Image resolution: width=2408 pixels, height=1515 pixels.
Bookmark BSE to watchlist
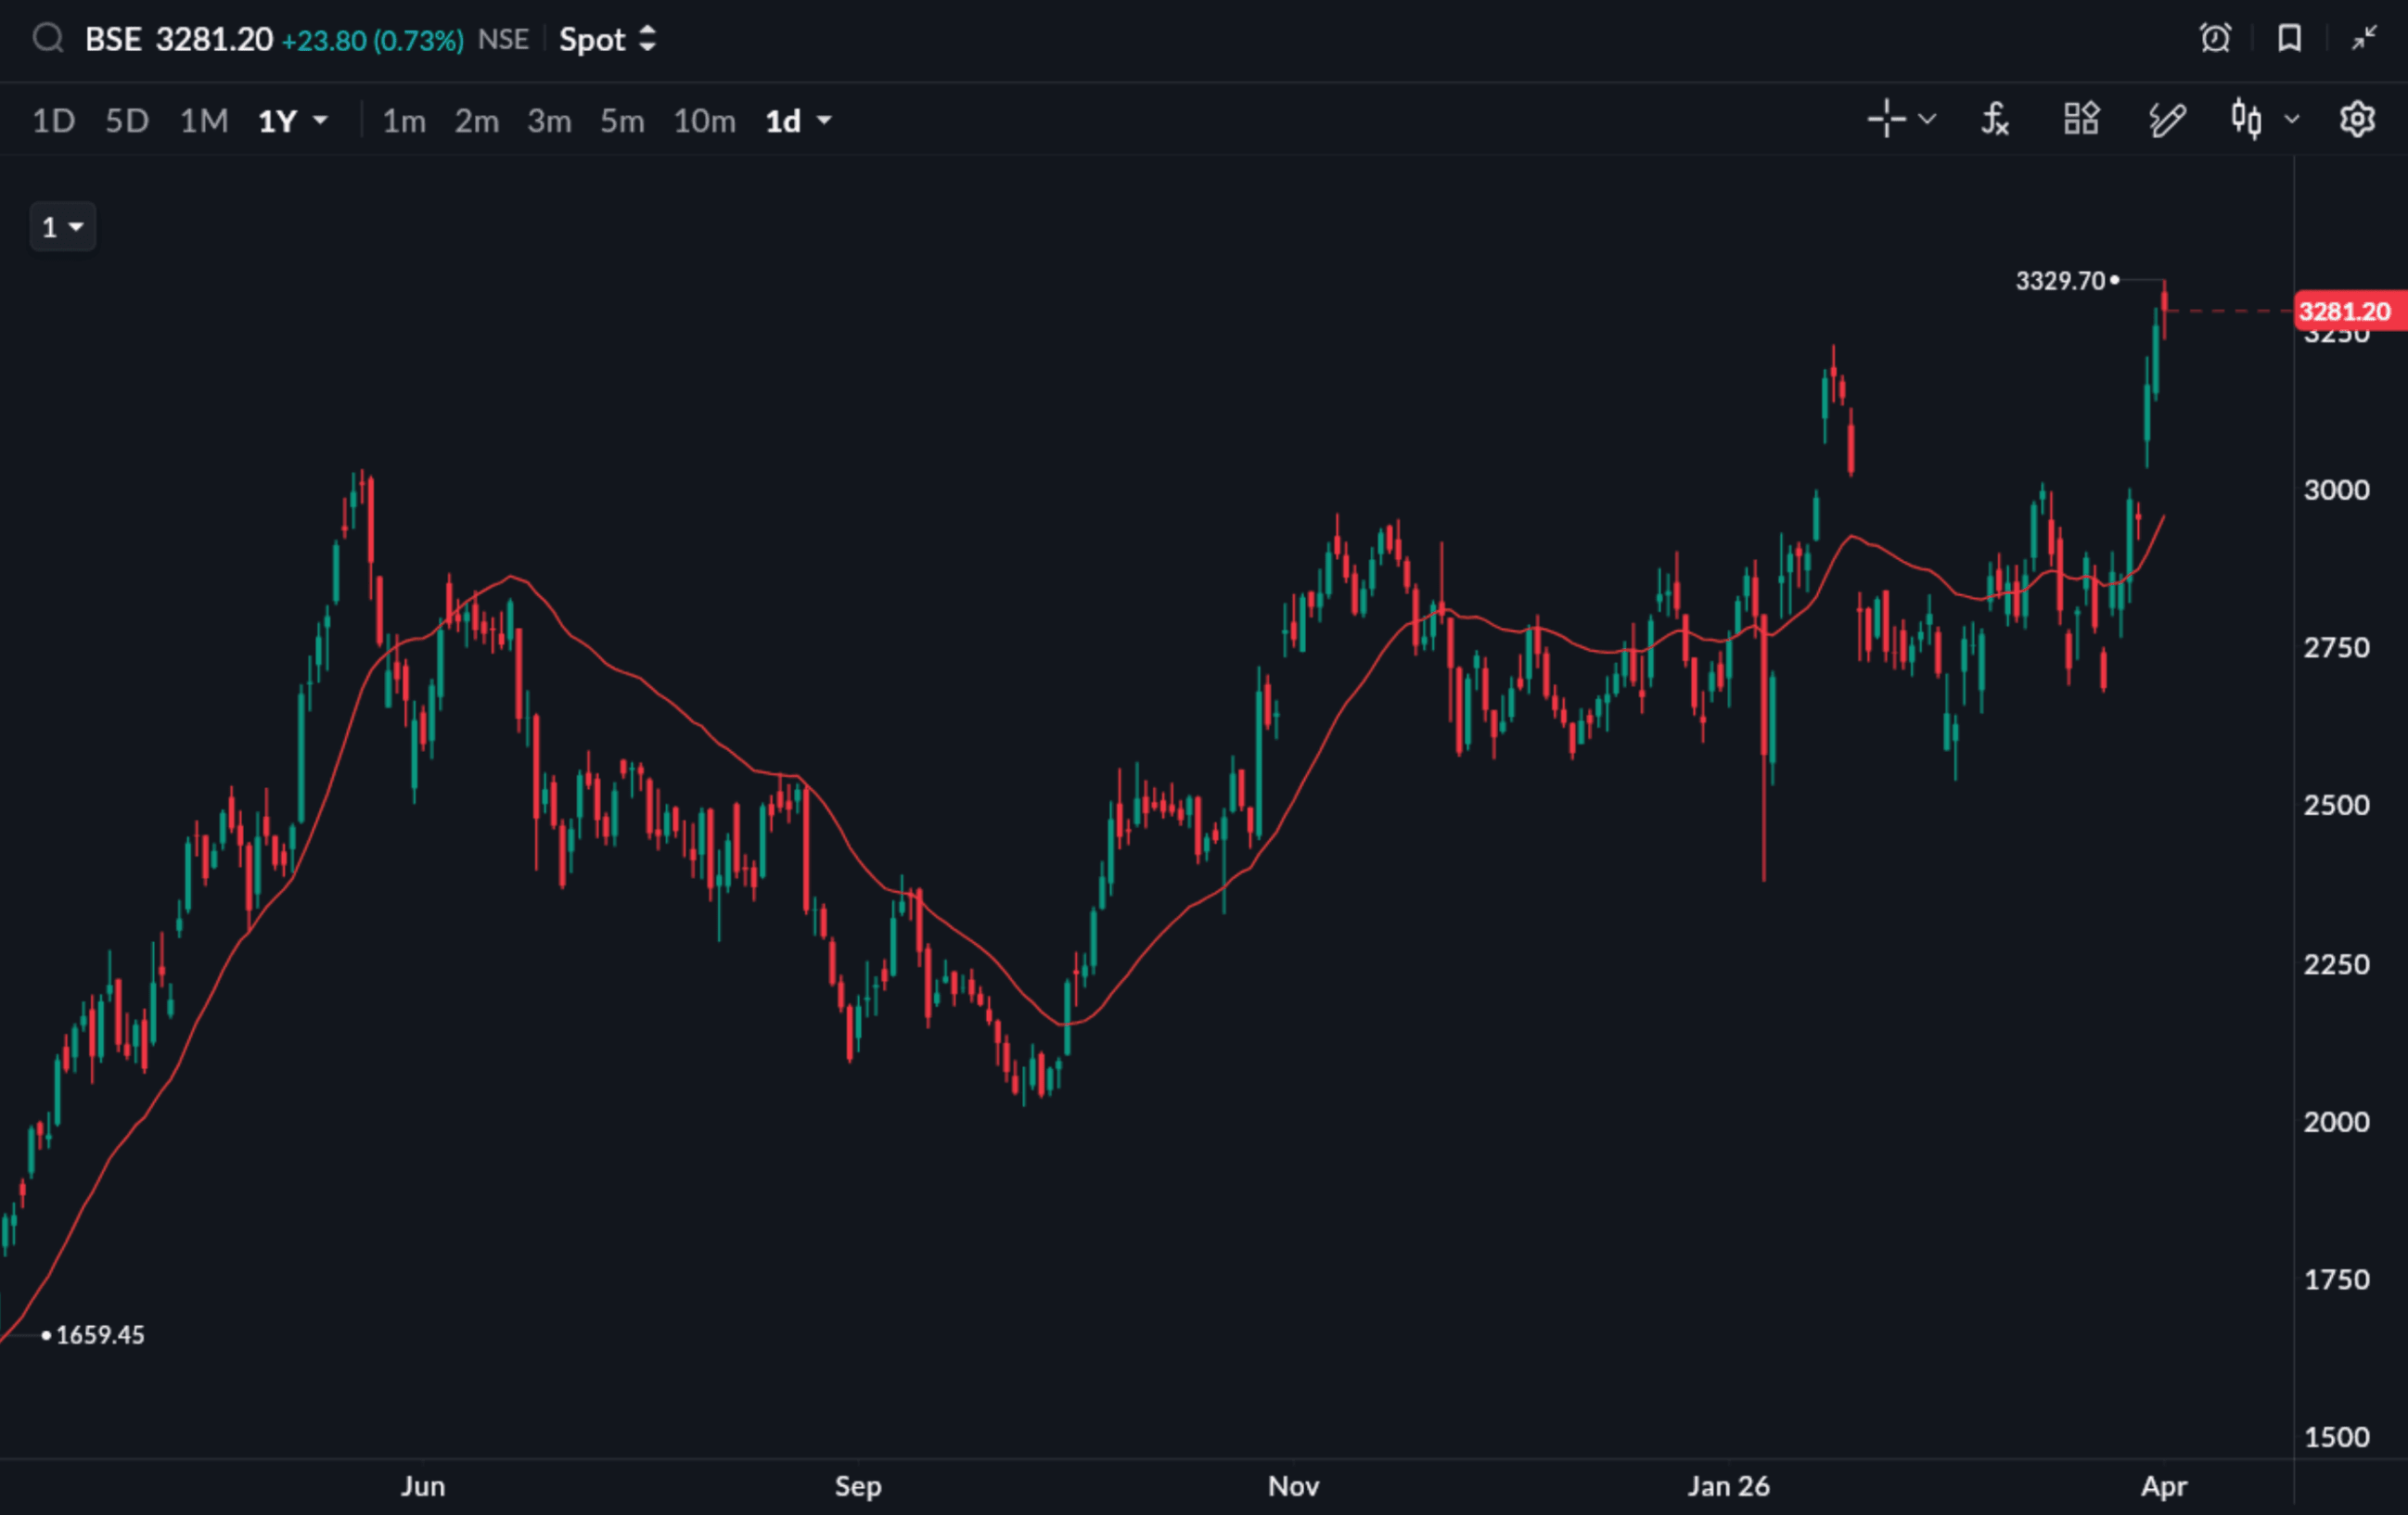pyautogui.click(x=2290, y=39)
